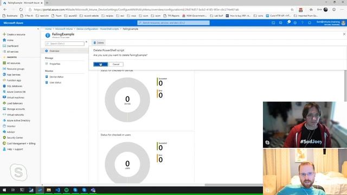Screen dimensions: 347x195
Task: Open the Azure help question mark
Action: pyautogui.click(x=303, y=23)
